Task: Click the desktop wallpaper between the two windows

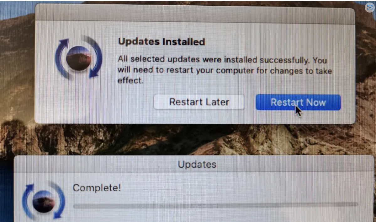Action: pos(192,139)
